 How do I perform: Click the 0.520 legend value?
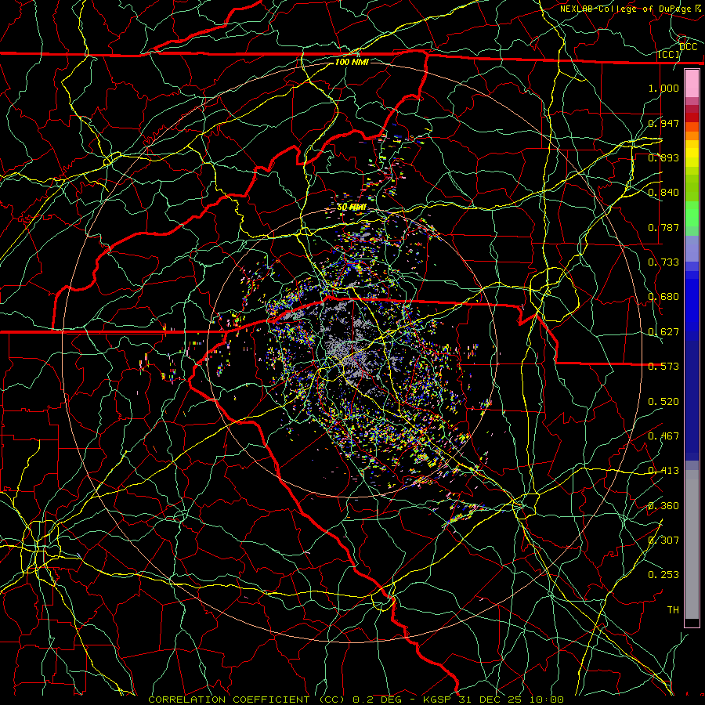coord(663,401)
